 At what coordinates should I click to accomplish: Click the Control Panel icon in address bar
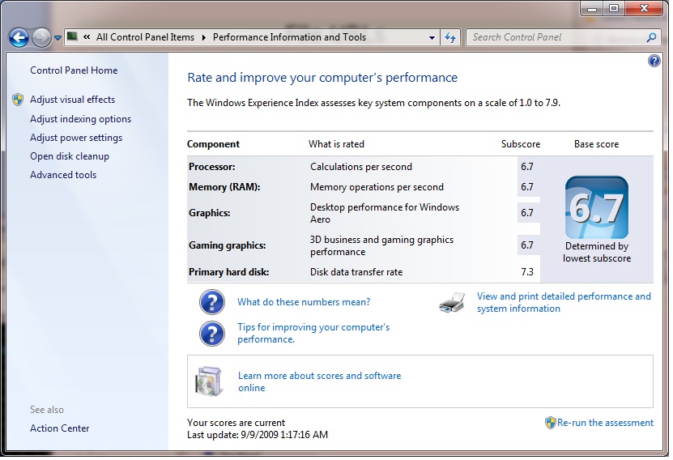(x=72, y=36)
